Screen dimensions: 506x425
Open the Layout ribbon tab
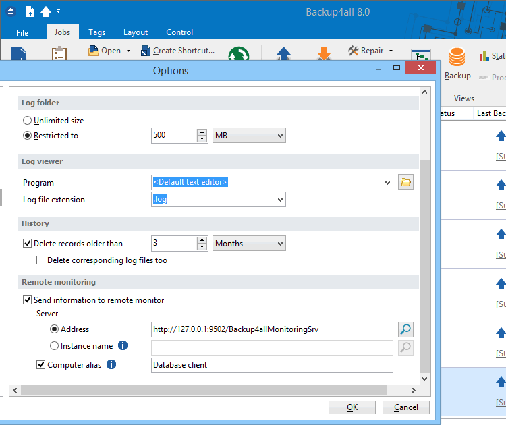tap(136, 32)
